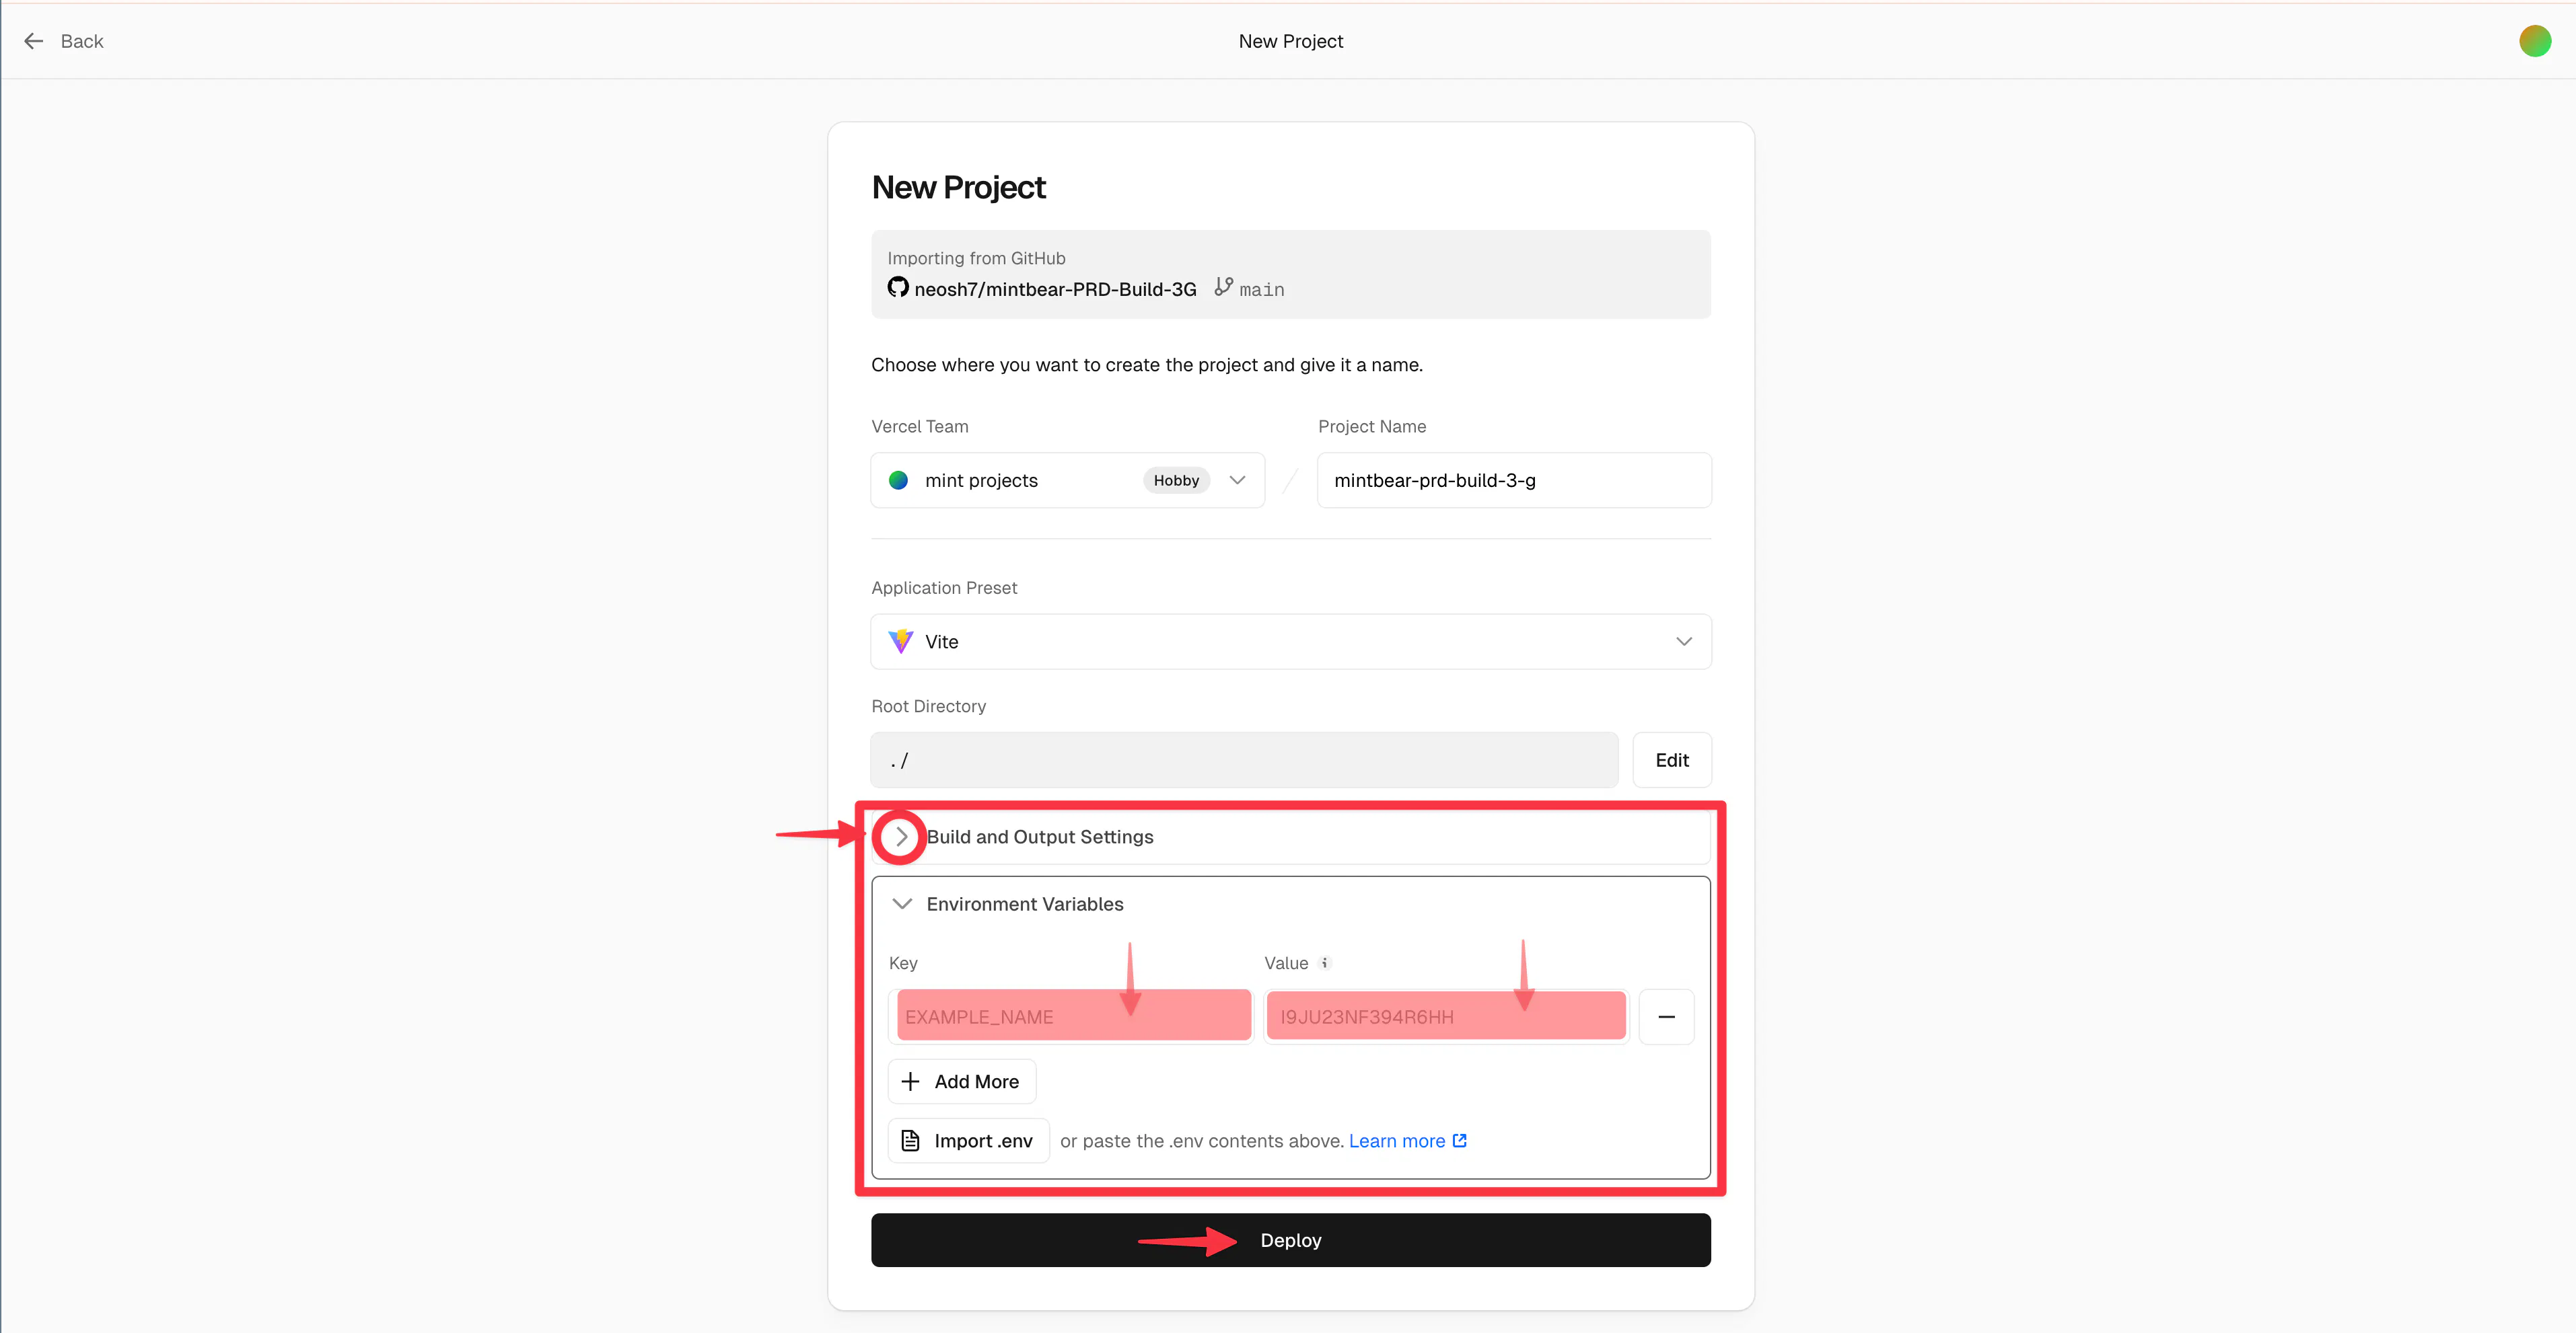Collapse the Environment Variables section chevron
2576x1333 pixels.
(x=901, y=905)
